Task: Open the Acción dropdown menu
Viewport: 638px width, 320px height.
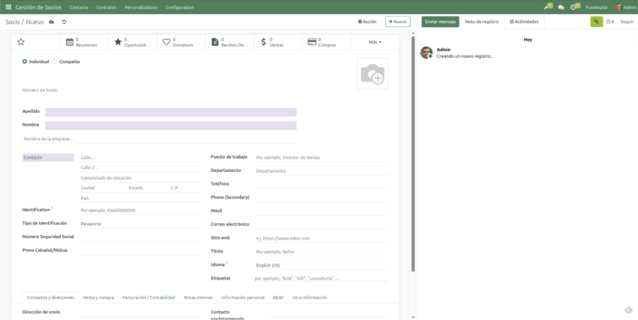Action: pyautogui.click(x=367, y=22)
